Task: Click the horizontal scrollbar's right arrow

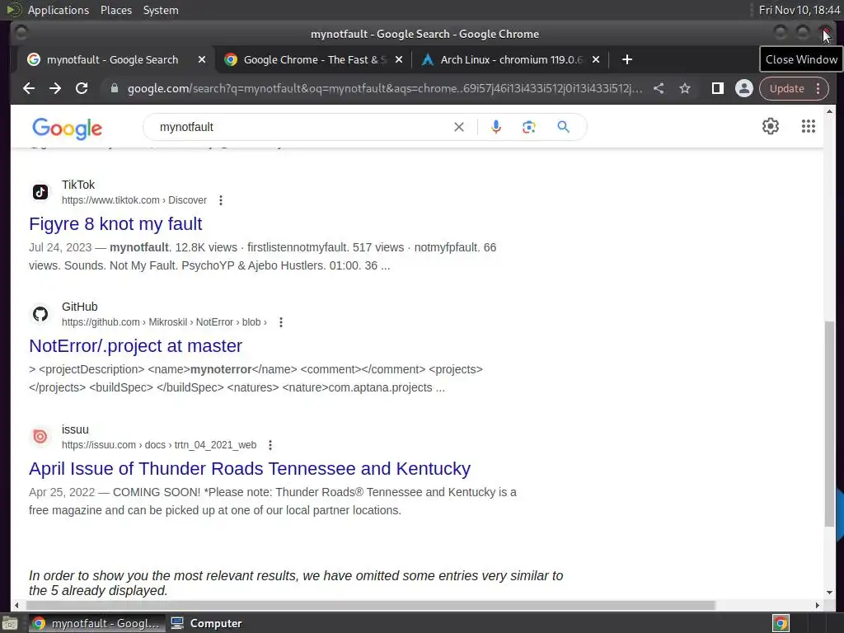Action: click(817, 606)
